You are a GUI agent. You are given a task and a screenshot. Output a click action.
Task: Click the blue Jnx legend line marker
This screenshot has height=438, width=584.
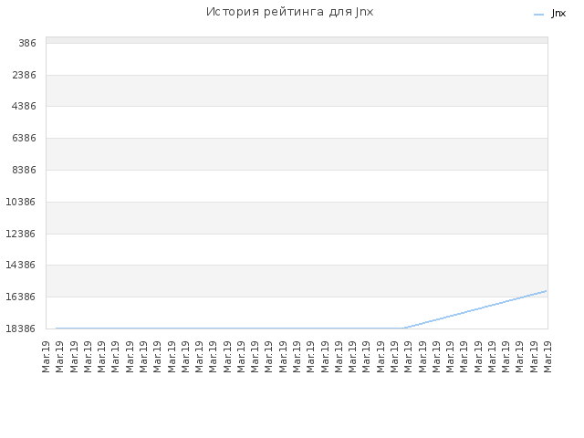pos(538,15)
